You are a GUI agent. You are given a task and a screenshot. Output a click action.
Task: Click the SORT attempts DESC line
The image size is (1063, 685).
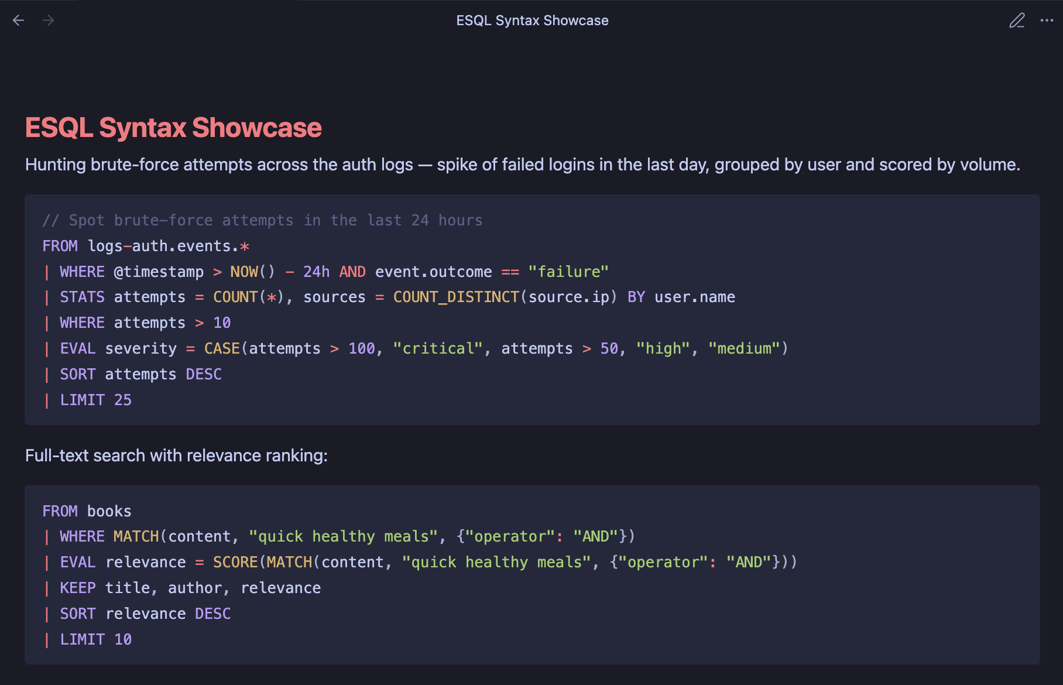point(132,375)
